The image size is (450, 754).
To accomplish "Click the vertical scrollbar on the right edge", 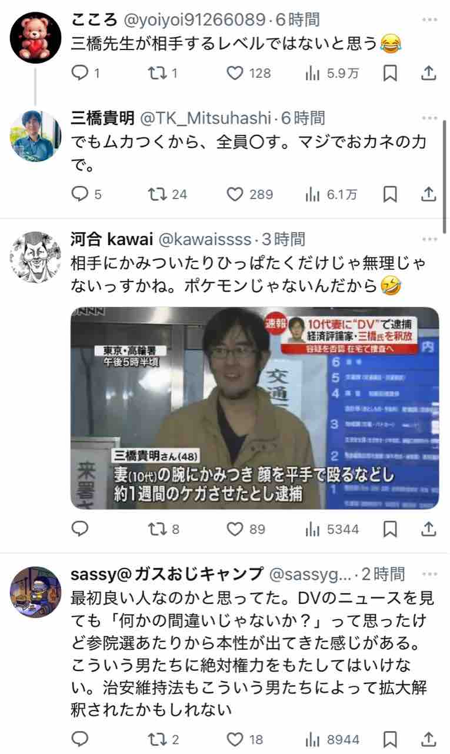I will (445, 176).
